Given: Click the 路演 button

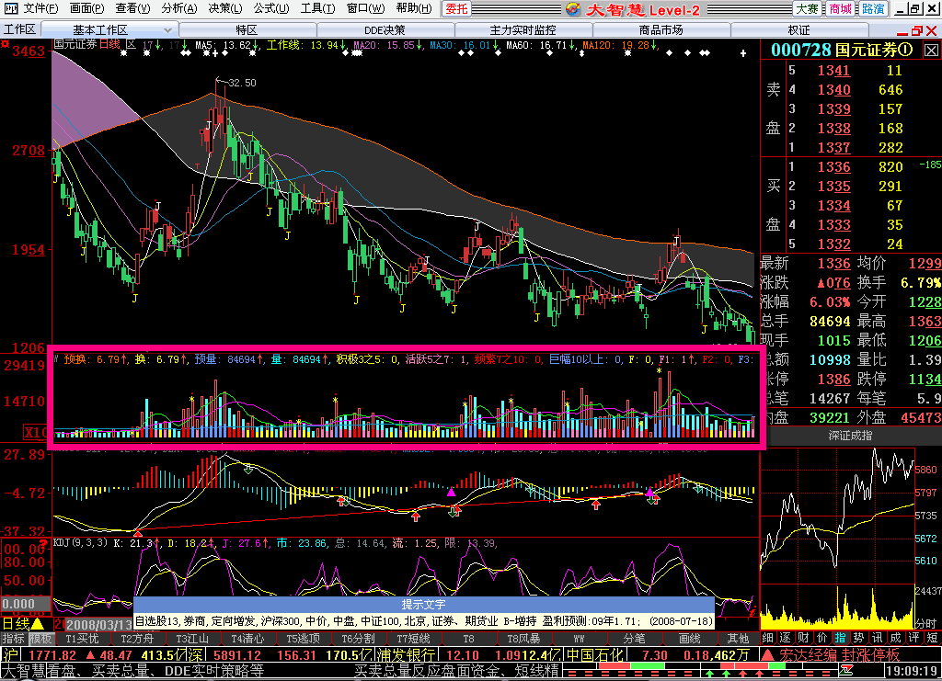Looking at the screenshot, I should (872, 8).
